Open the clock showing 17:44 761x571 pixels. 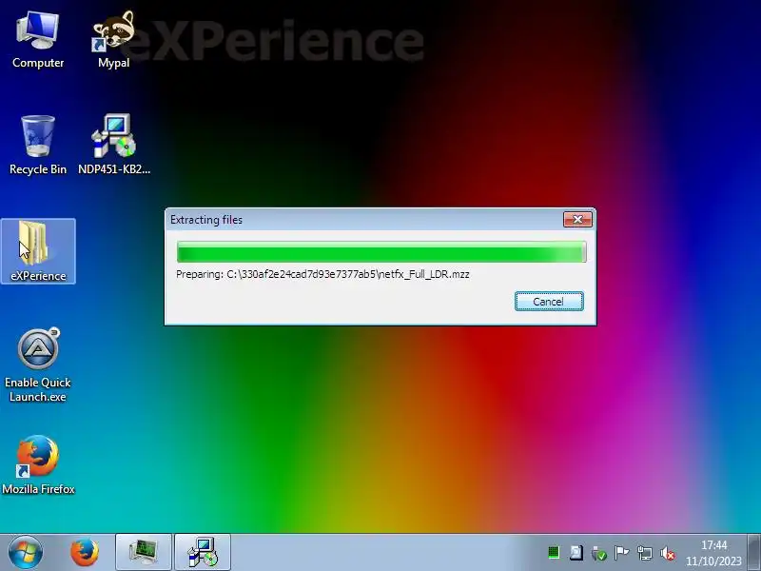[x=713, y=553]
